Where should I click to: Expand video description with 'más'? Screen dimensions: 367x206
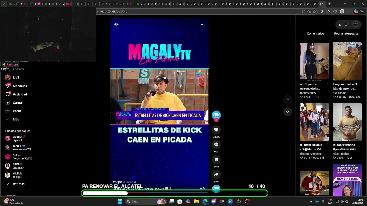(x=203, y=189)
